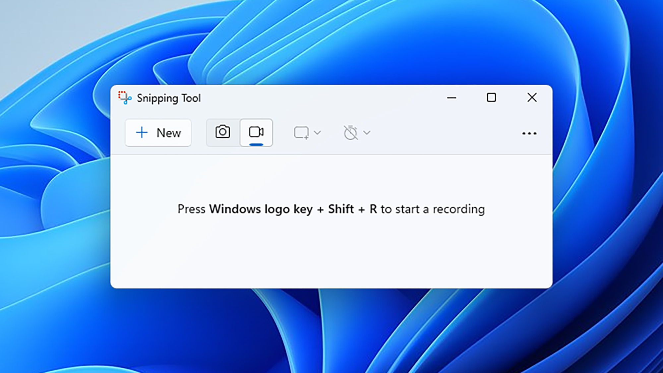Expand the snip shape dropdown chevron
The width and height of the screenshot is (663, 373).
(x=318, y=133)
